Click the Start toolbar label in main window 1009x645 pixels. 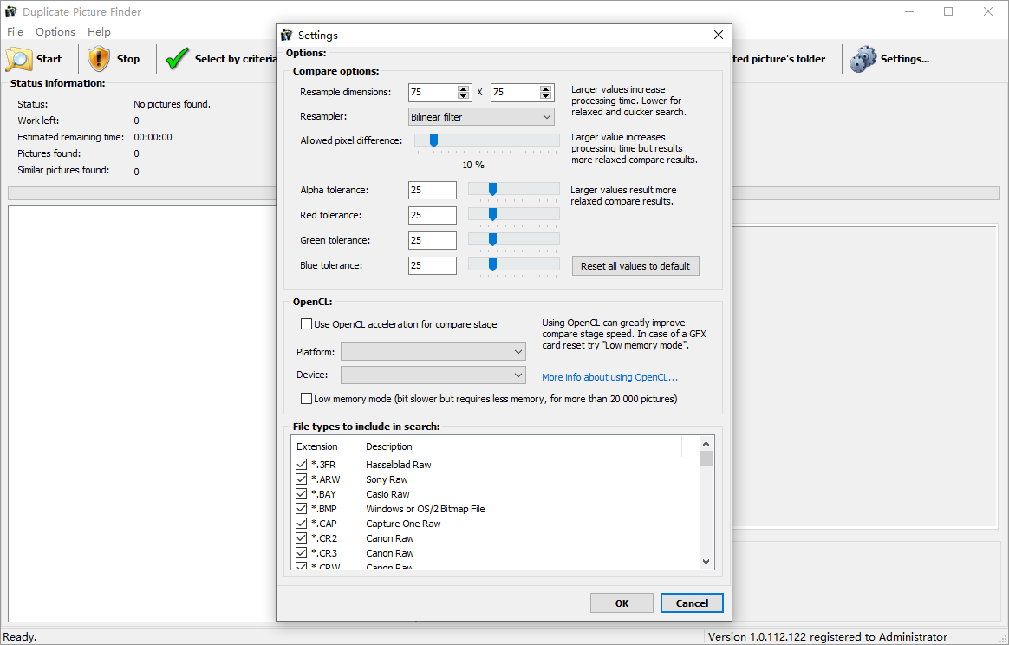[x=49, y=59]
